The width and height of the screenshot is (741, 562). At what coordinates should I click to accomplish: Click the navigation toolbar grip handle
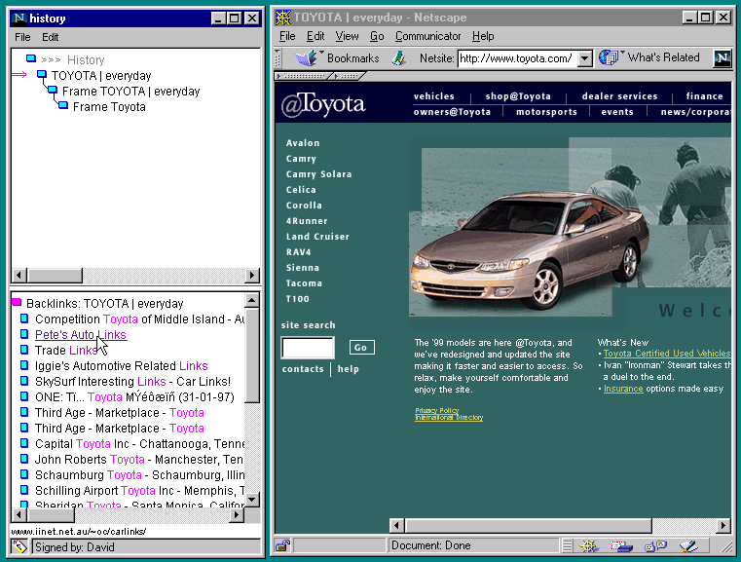(x=278, y=58)
